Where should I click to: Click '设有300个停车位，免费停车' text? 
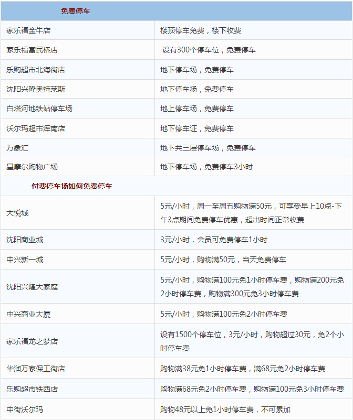tap(209, 50)
